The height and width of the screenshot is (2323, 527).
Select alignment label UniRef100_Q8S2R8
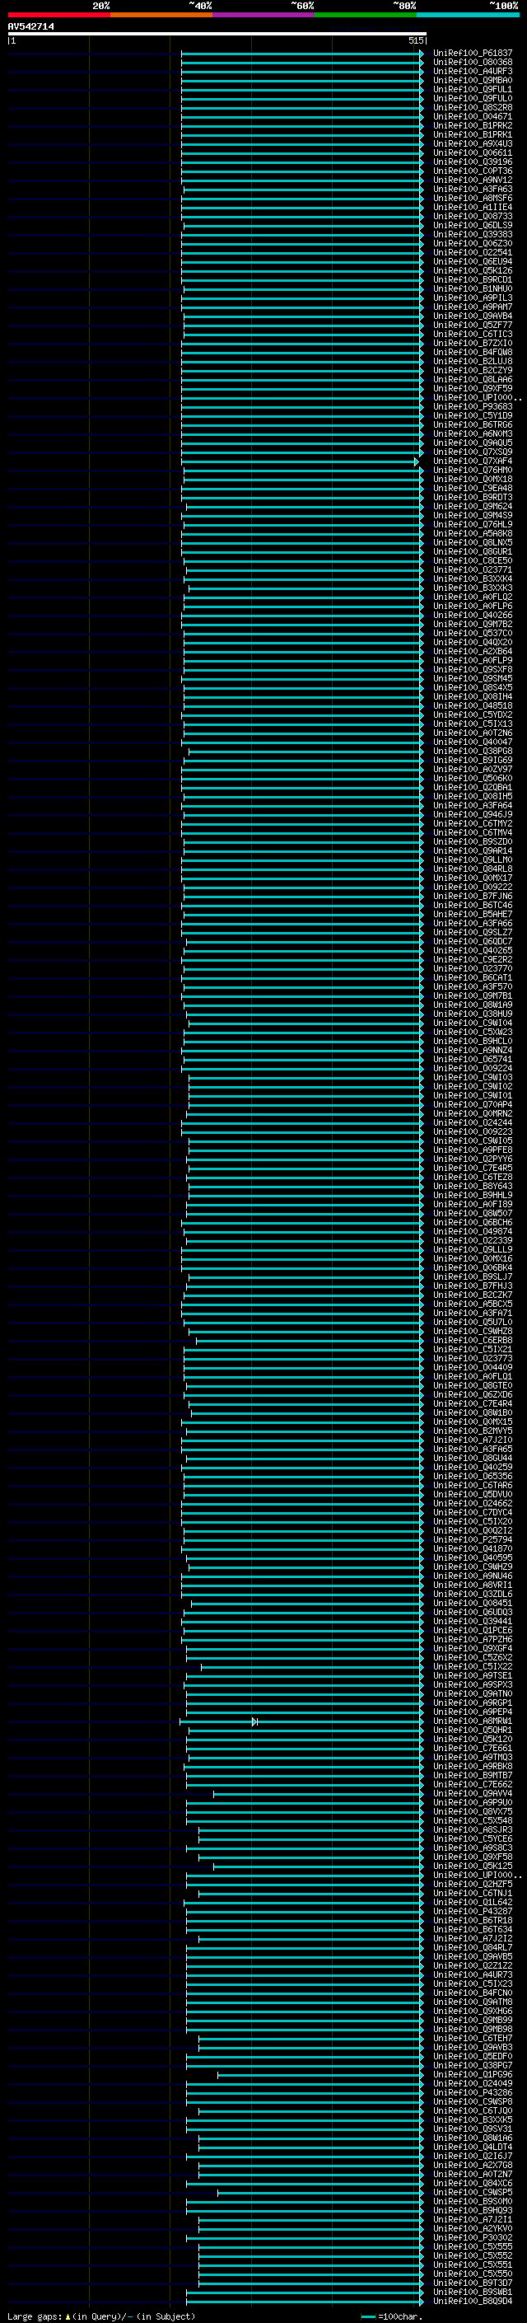[x=473, y=107]
